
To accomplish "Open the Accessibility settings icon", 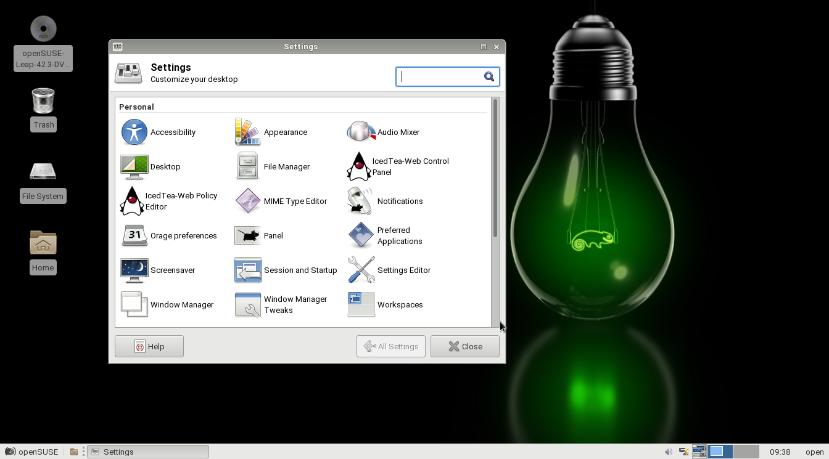I will [x=134, y=132].
